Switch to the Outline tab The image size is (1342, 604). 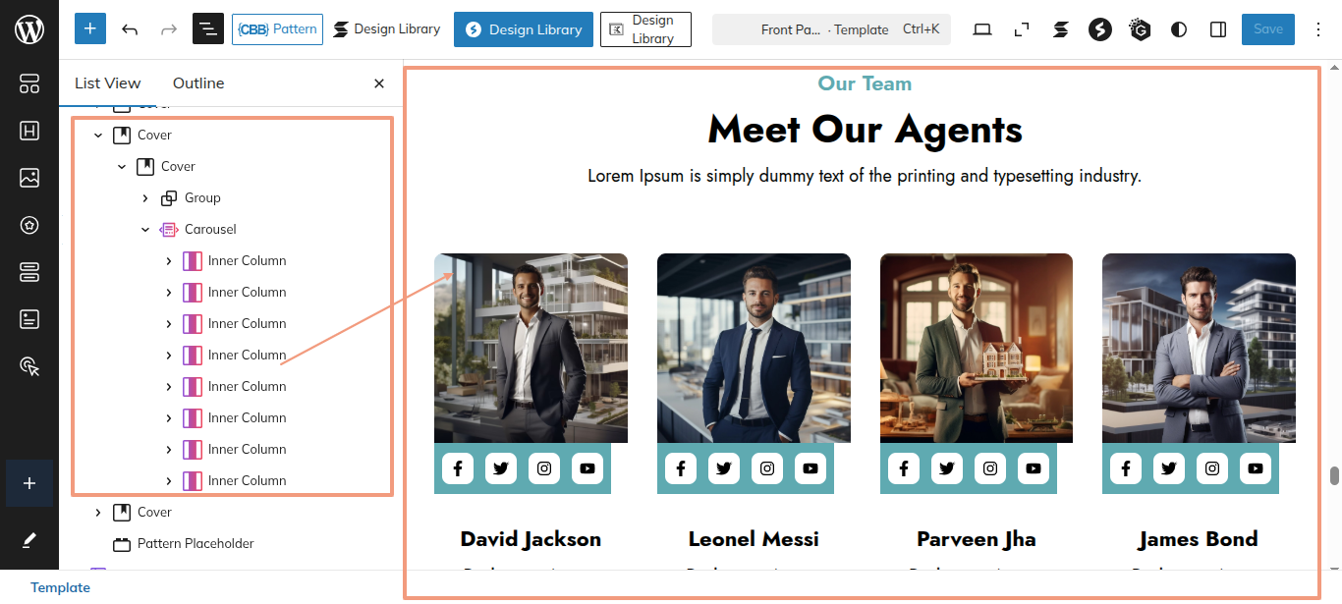(x=198, y=83)
